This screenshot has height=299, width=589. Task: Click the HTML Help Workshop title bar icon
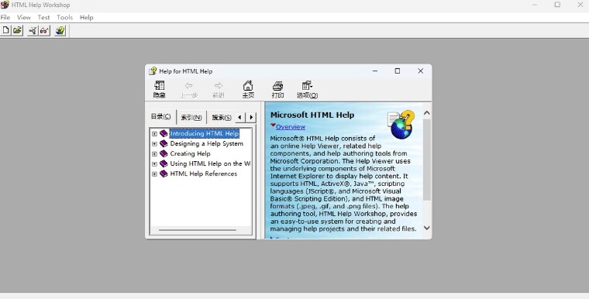pos(5,5)
